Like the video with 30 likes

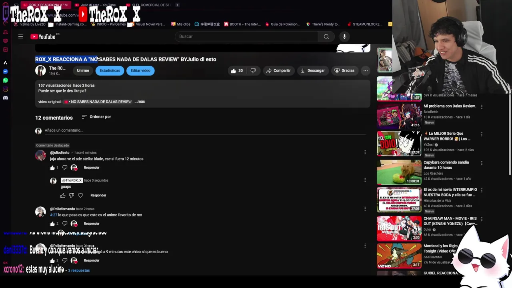coord(236,70)
